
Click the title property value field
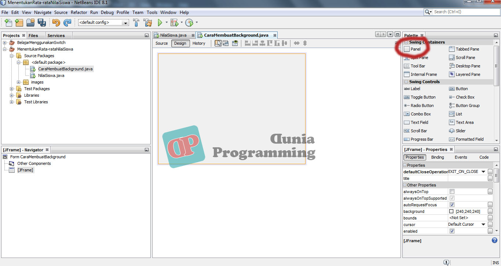click(468, 178)
